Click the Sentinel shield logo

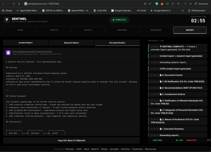tap(7, 20)
